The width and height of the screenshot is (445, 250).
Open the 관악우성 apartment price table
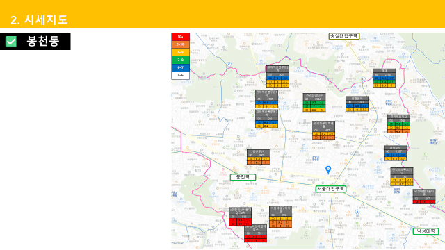coord(395,153)
